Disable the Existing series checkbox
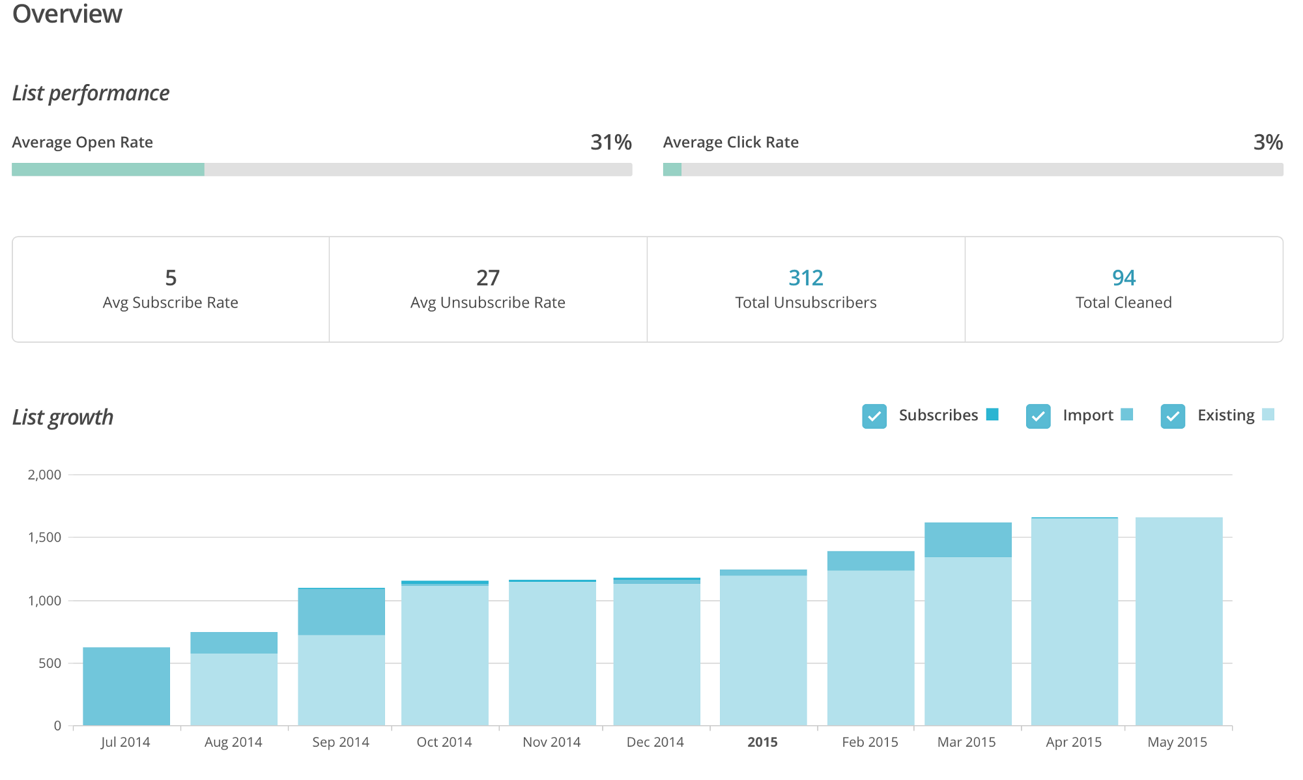Viewport: 1303px width, 780px height. click(x=1172, y=416)
